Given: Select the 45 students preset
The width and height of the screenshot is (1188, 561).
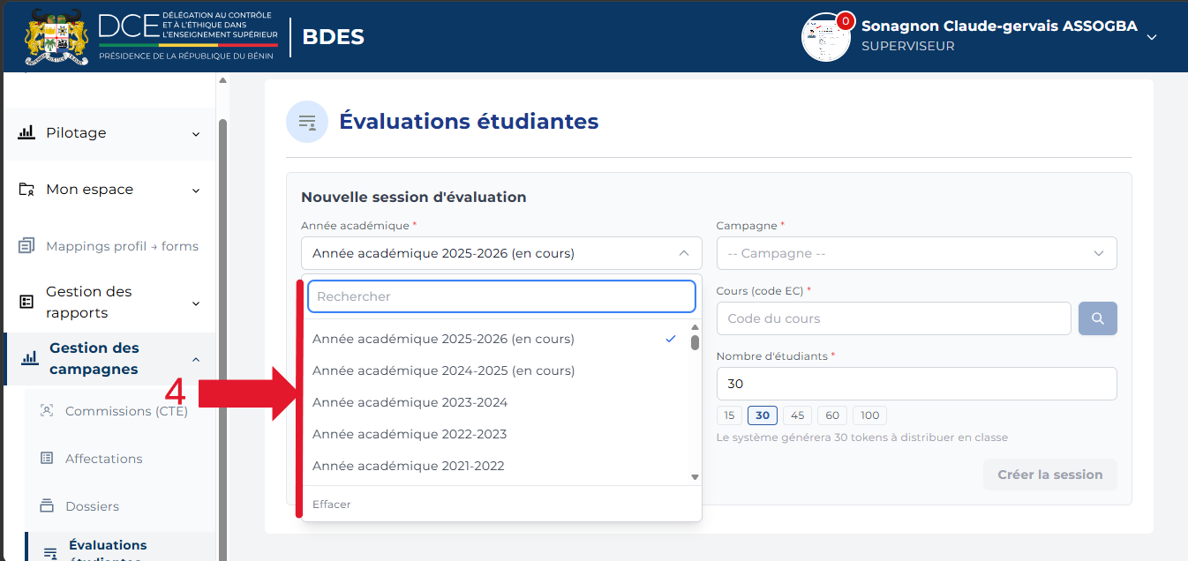Looking at the screenshot, I should click(797, 415).
